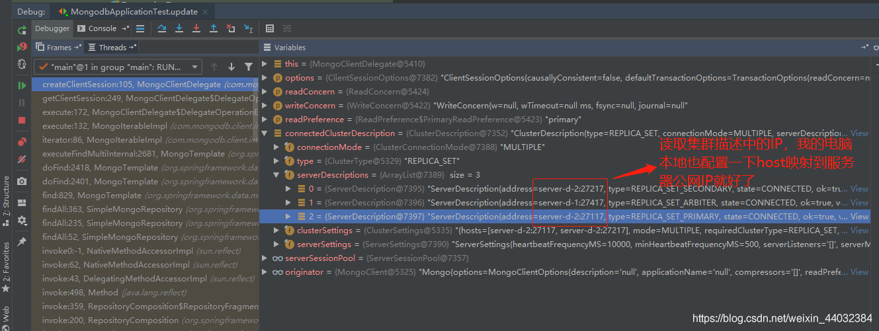This screenshot has height=331, width=879.
Task: Click the Step Out icon
Action: [214, 28]
